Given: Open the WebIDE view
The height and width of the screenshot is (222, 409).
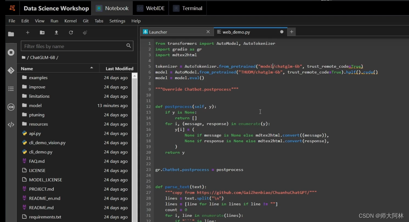Looking at the screenshot, I should coord(151,8).
